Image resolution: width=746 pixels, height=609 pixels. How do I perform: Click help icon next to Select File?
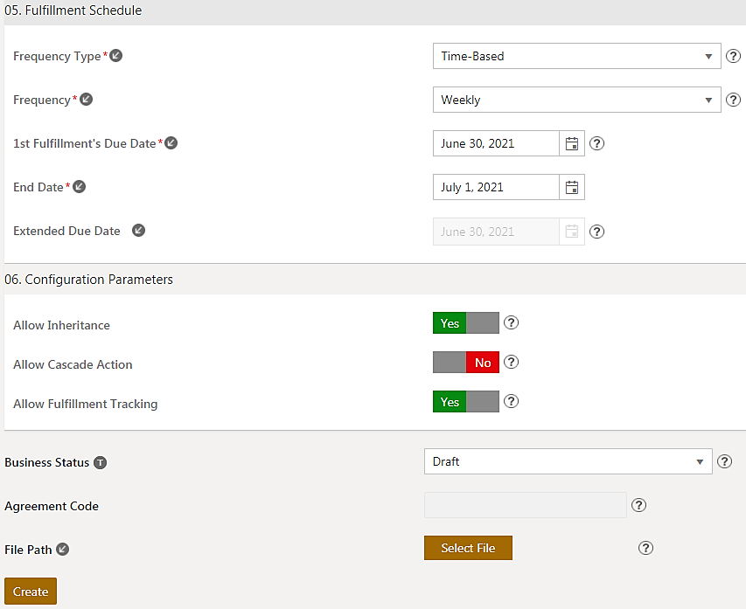pos(645,548)
